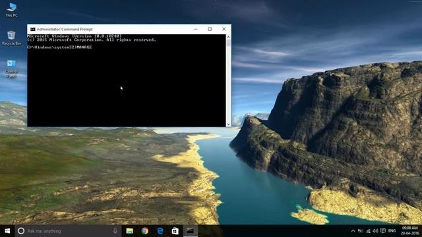This screenshot has width=422, height=237.
Task: Open the Windows Start button
Action: (7, 231)
